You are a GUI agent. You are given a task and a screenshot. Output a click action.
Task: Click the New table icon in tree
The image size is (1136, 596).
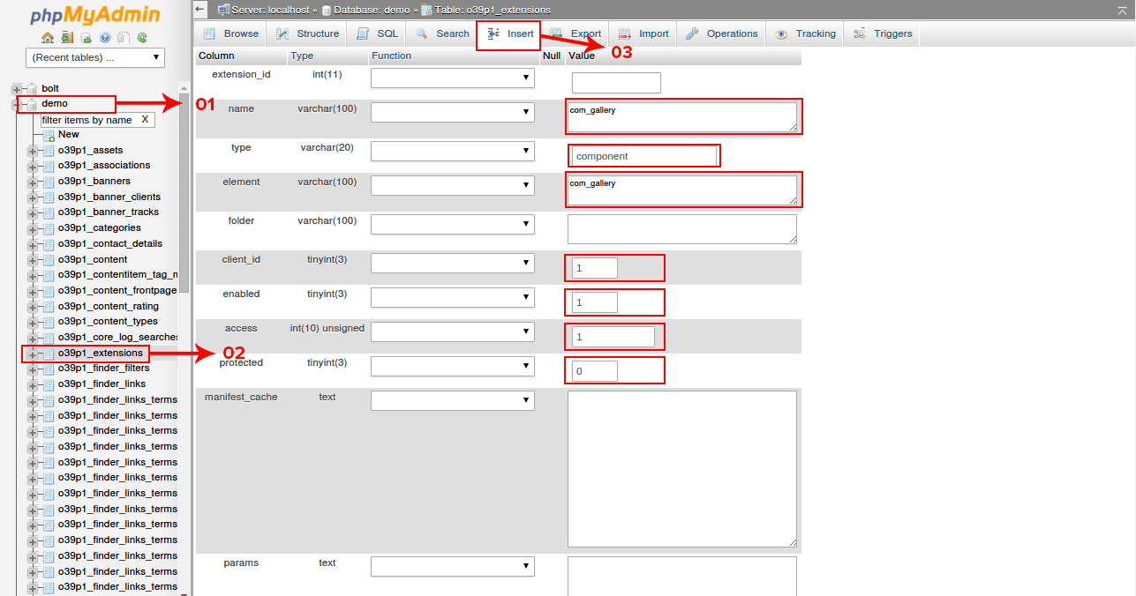pos(49,135)
